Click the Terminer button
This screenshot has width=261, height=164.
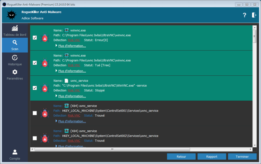[x=242, y=157]
